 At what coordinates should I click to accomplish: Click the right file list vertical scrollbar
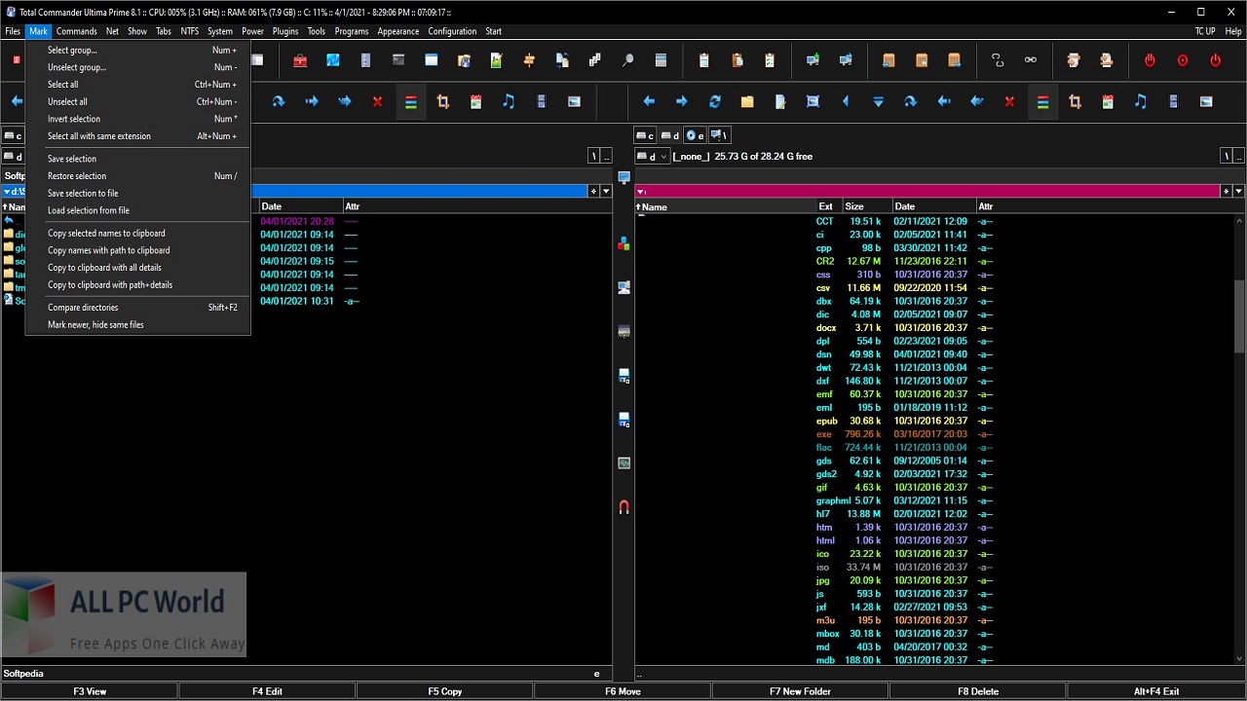1239,438
